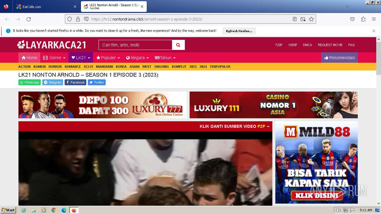Select TERPOPULER category
Image resolution: width=381 pixels, height=214 pixels.
pos(220,67)
